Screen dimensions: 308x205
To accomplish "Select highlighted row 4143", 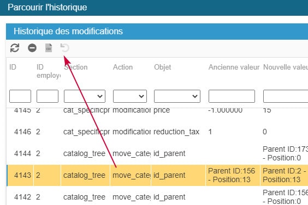I will (157, 175).
